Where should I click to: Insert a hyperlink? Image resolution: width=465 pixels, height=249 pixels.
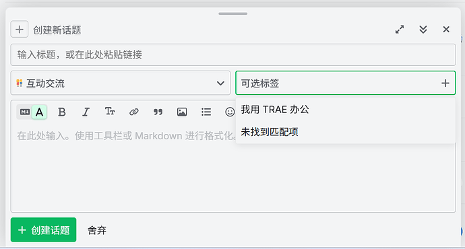click(133, 112)
